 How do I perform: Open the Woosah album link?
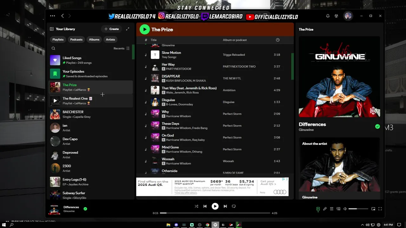[228, 161]
